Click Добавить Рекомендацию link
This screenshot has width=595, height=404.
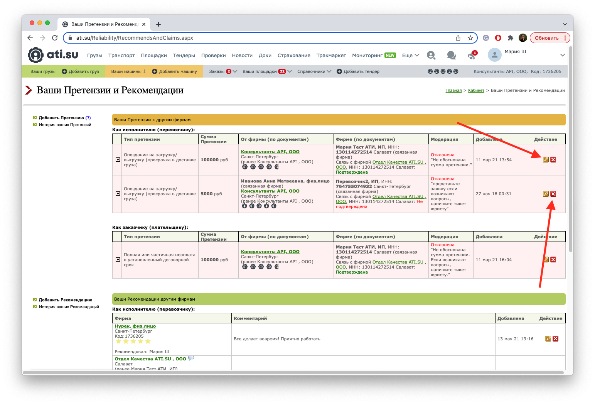point(66,300)
